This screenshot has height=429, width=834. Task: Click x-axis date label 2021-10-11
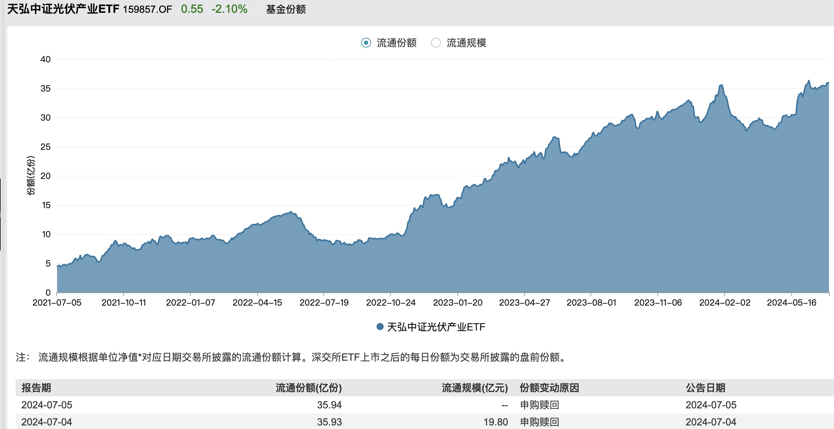124,303
